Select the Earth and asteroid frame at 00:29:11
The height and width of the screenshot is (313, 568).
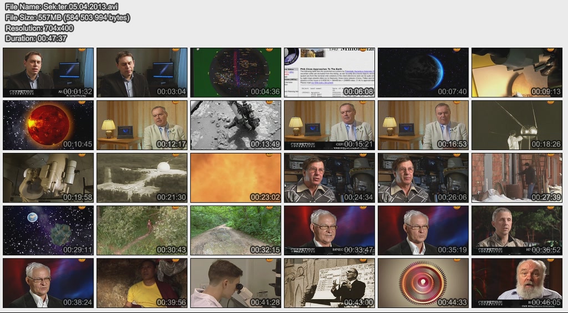coord(48,230)
